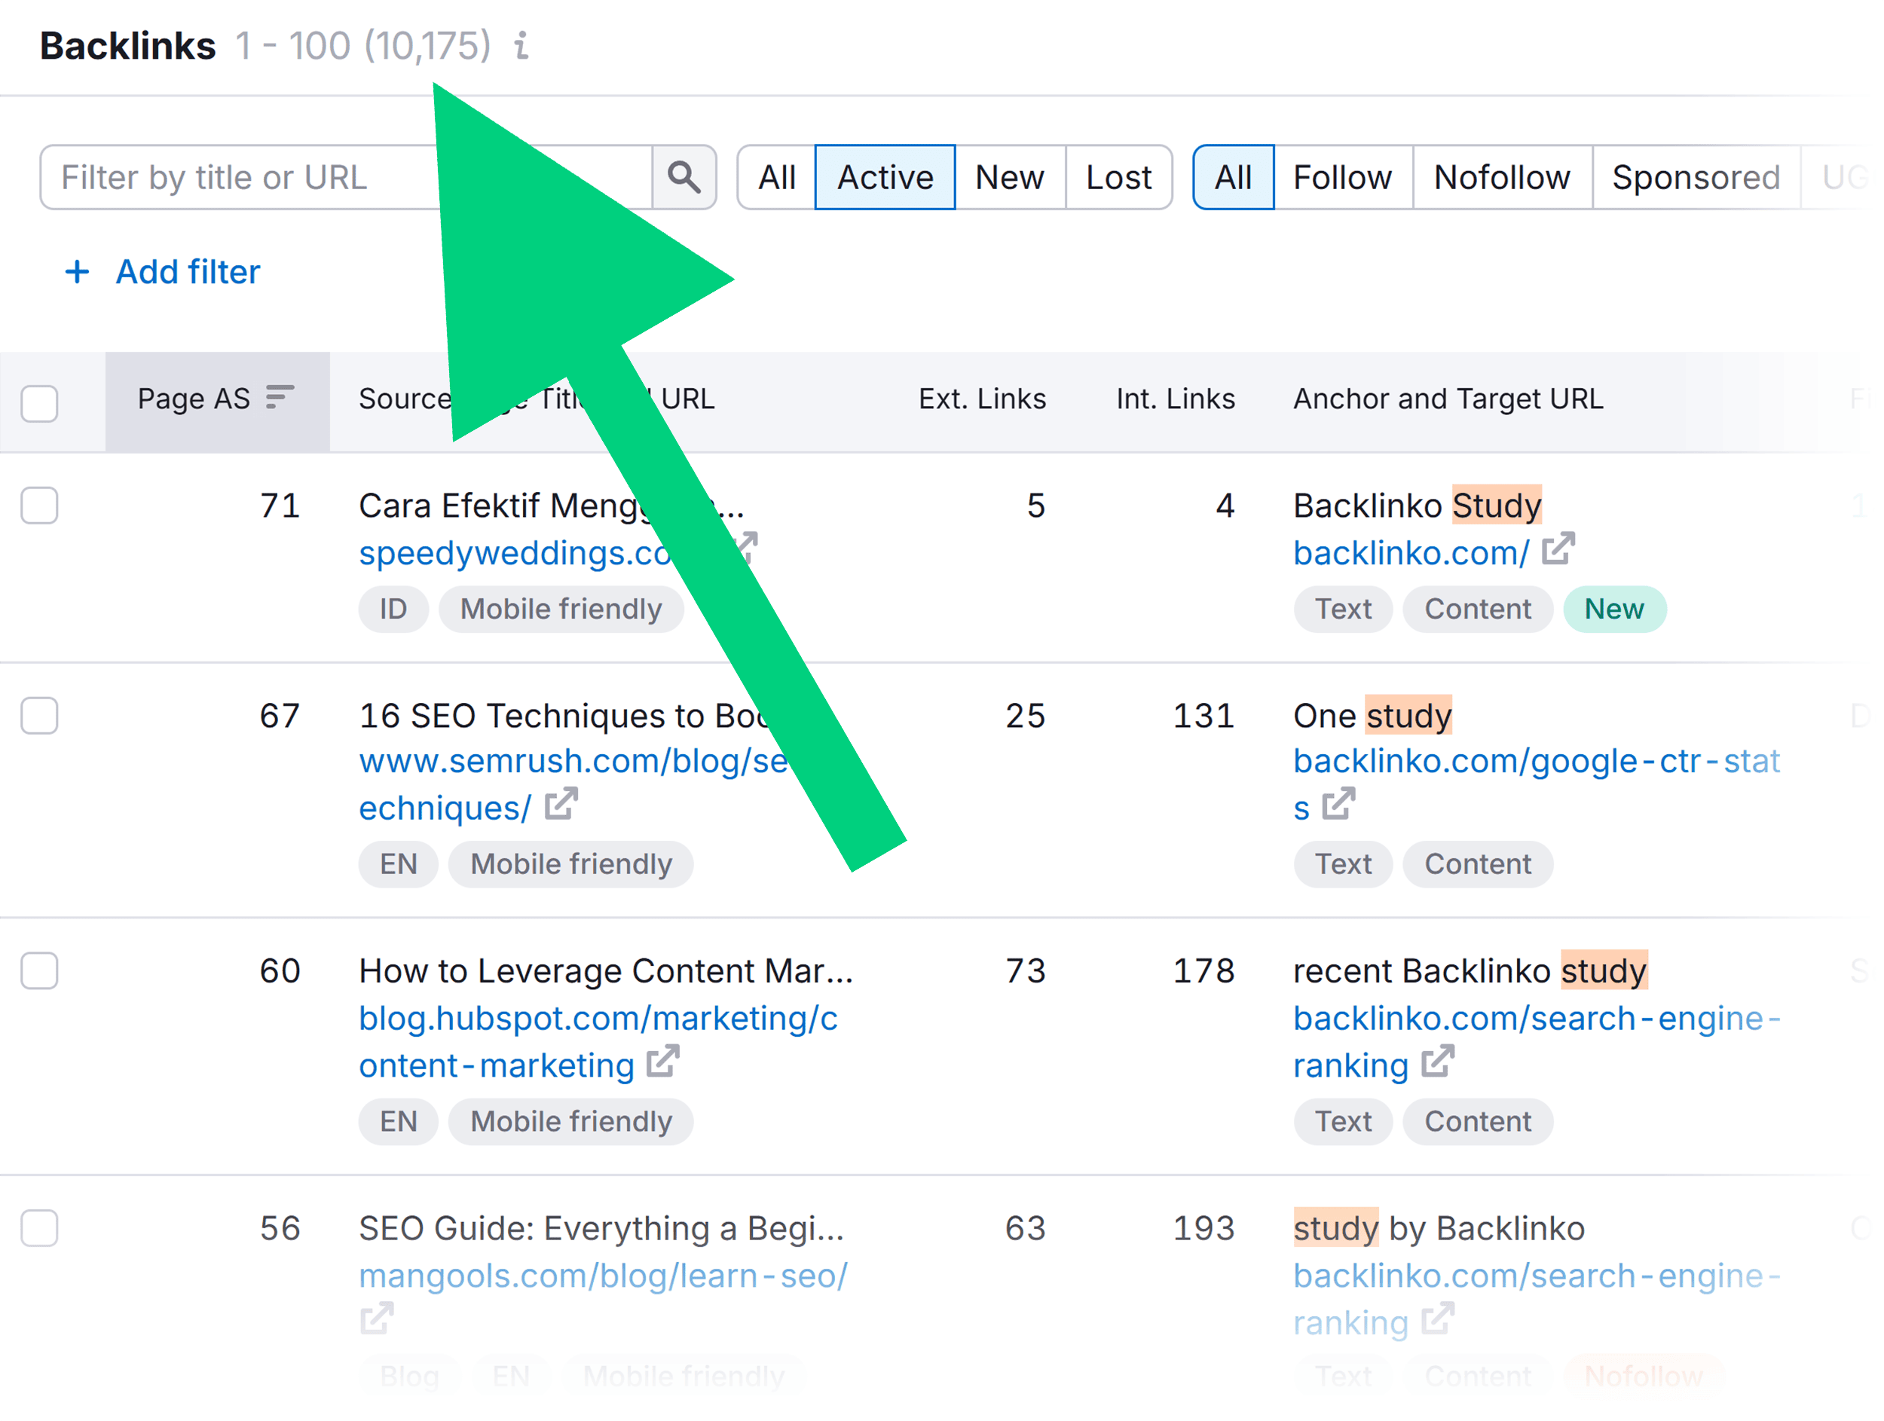Open backlinko.com/ via its external link icon

pos(1558,549)
